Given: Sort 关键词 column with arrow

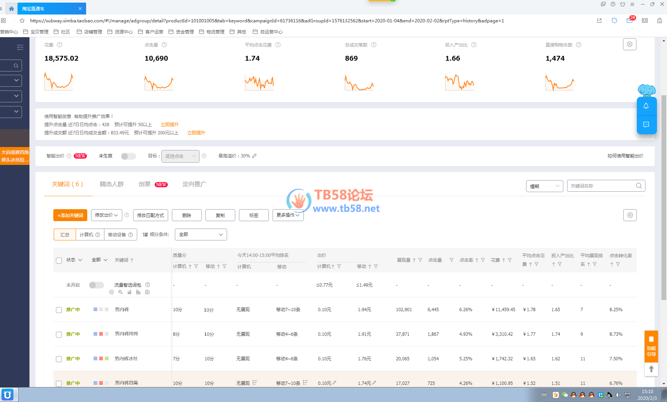Looking at the screenshot, I should (x=132, y=260).
